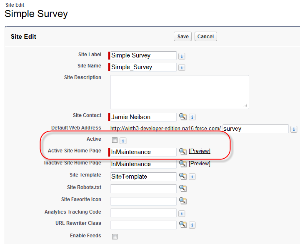Show info icon beside Site Contact lookup
Screen dimensions: 300x244
point(192,117)
